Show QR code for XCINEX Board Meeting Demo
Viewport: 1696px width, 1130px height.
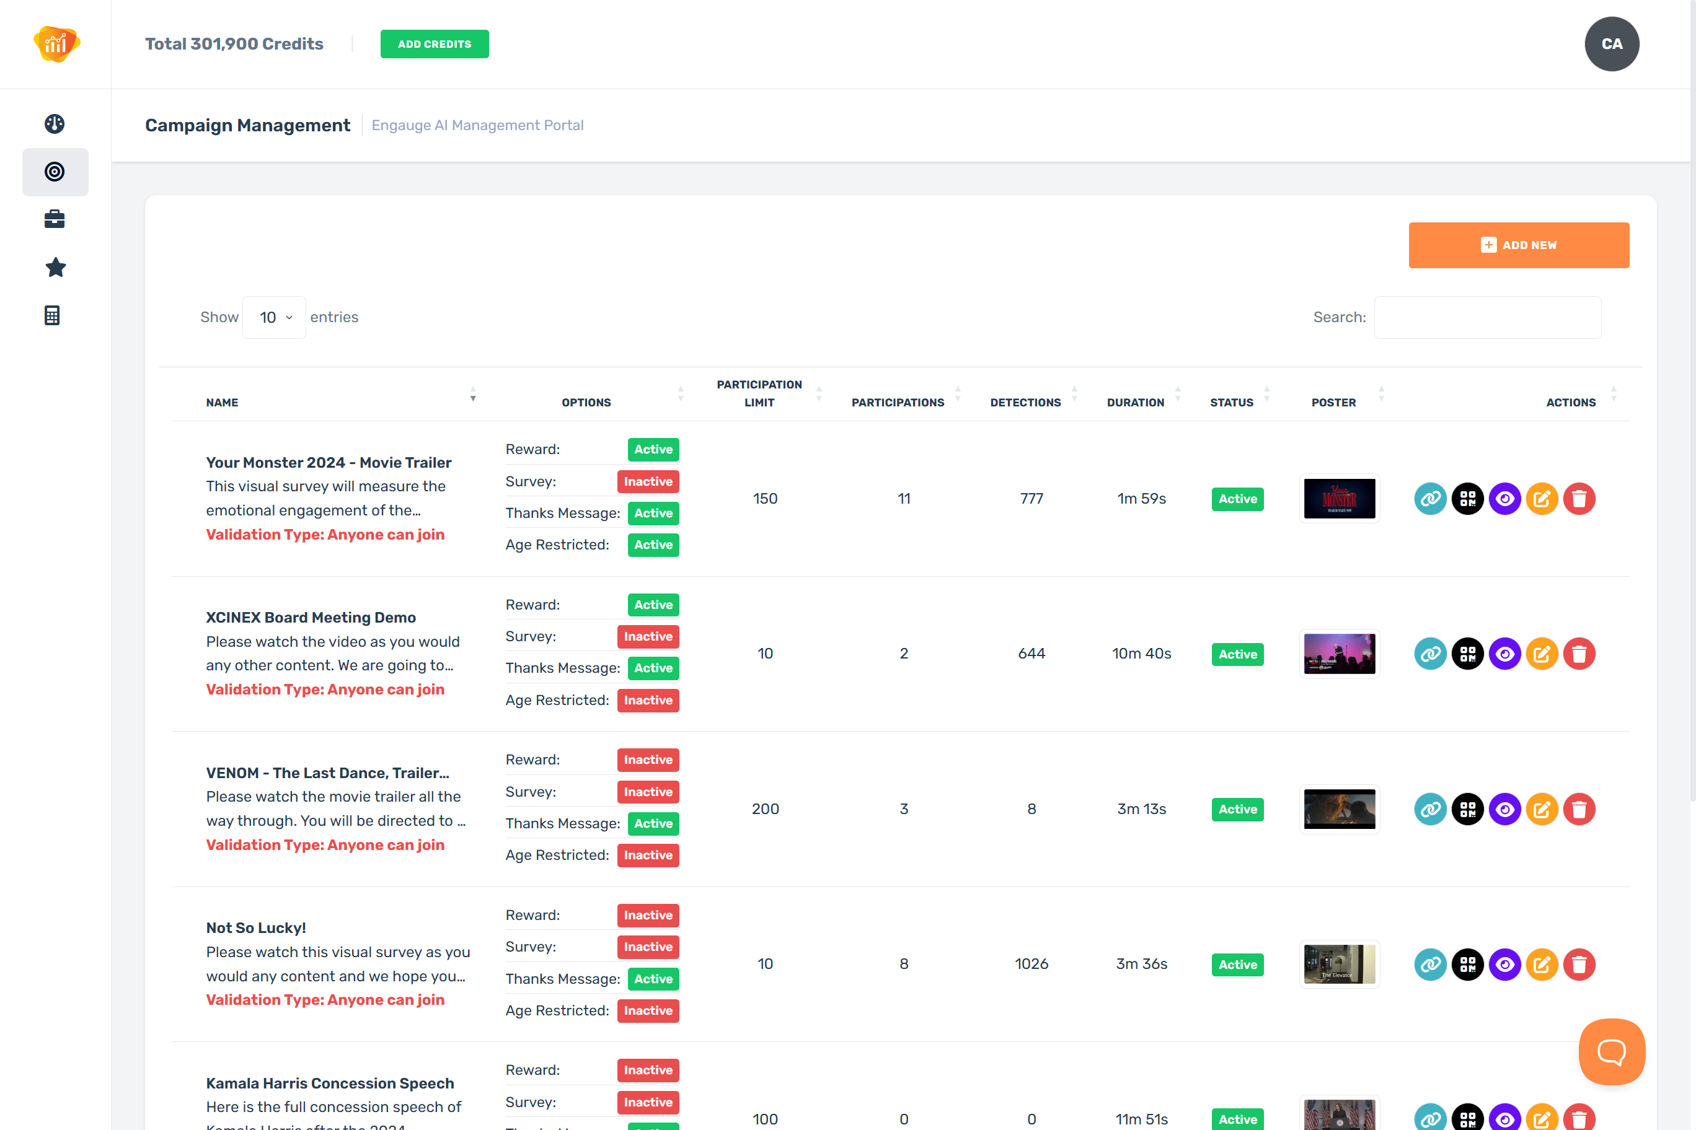coord(1467,654)
